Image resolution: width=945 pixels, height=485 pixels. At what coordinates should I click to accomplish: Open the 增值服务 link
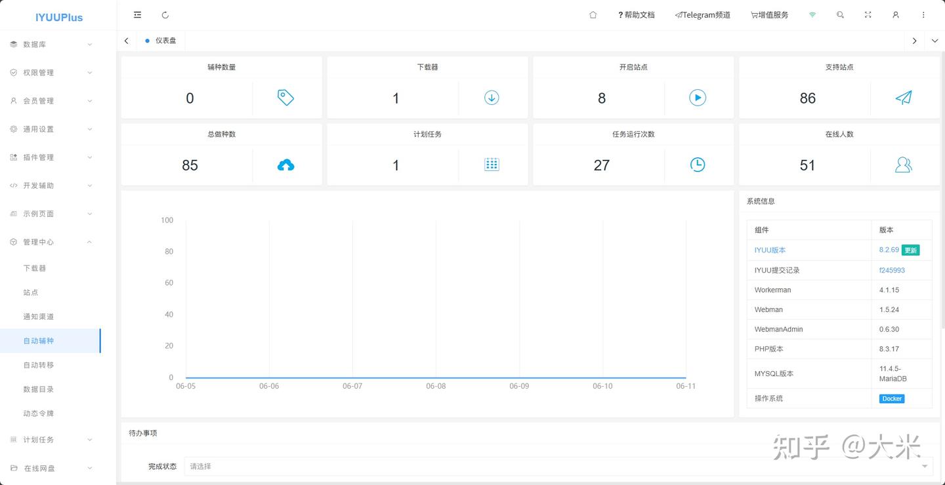pos(770,14)
